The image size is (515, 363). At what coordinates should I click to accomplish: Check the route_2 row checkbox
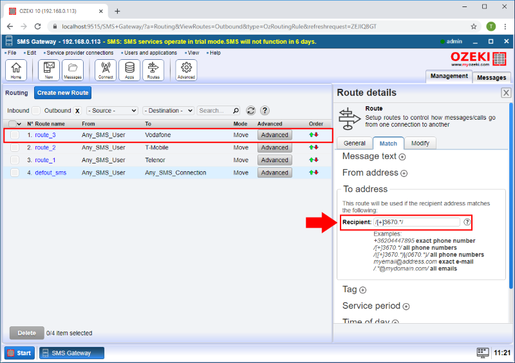point(15,147)
